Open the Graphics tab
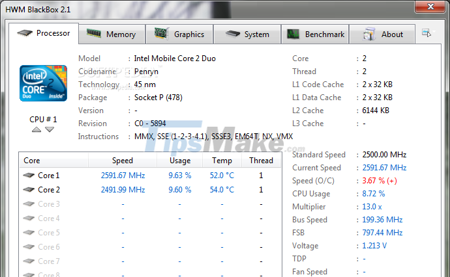 [x=179, y=34]
